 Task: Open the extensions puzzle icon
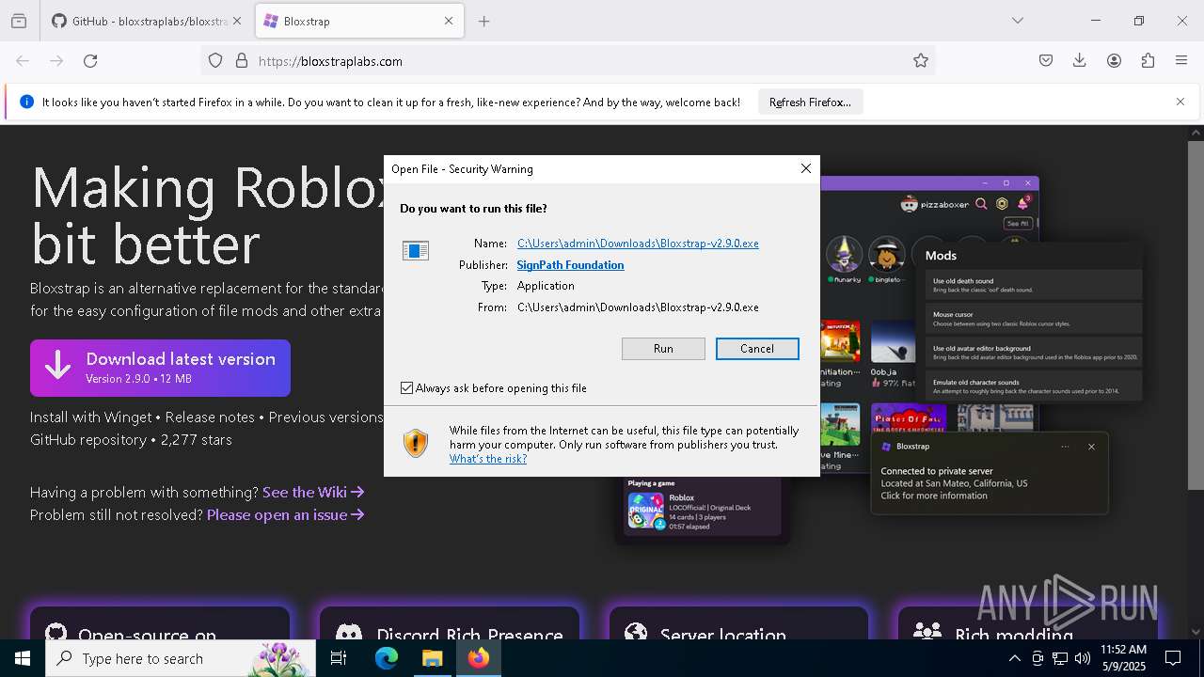click(x=1148, y=61)
